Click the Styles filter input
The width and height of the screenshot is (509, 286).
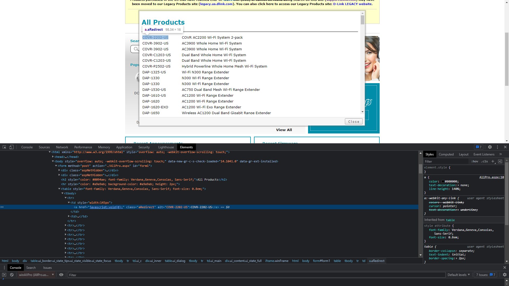click(446, 162)
